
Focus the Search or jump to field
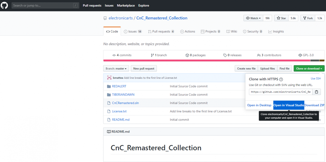click(42, 5)
